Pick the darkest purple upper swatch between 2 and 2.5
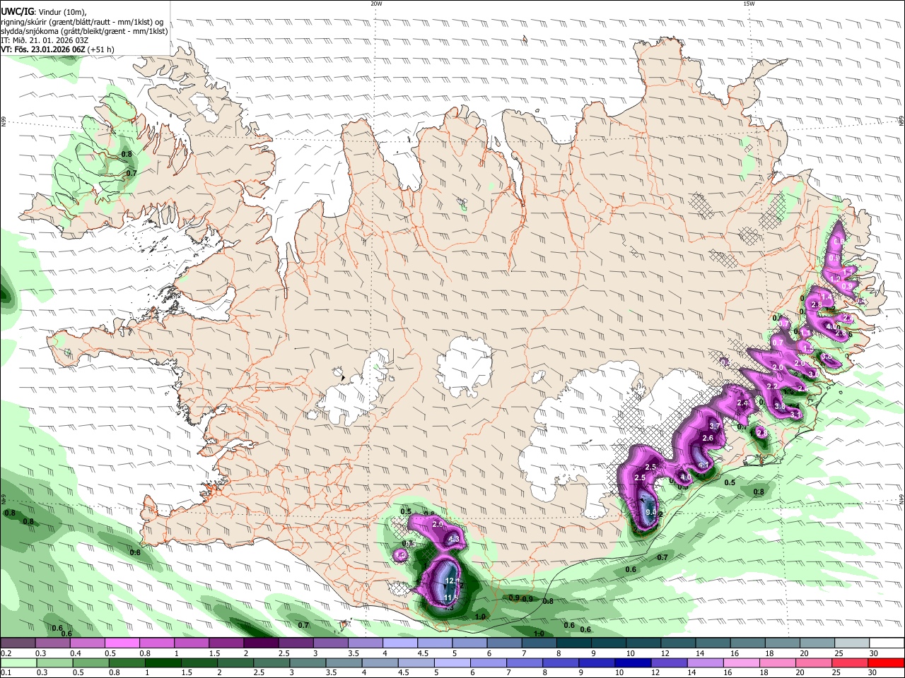This screenshot has width=905, height=678. [260, 643]
